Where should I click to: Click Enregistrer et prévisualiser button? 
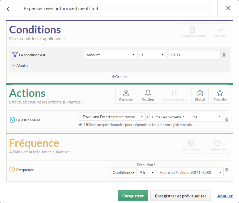(181, 196)
